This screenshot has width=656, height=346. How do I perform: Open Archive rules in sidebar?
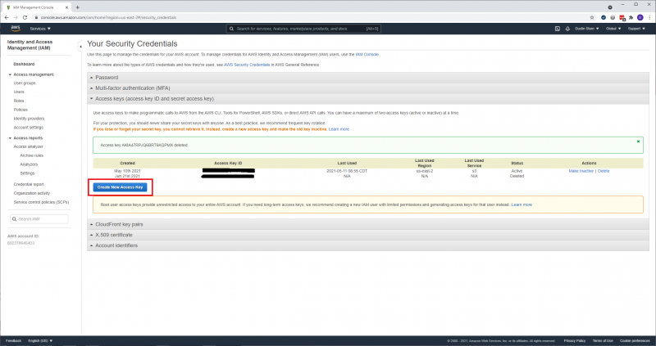coord(32,155)
